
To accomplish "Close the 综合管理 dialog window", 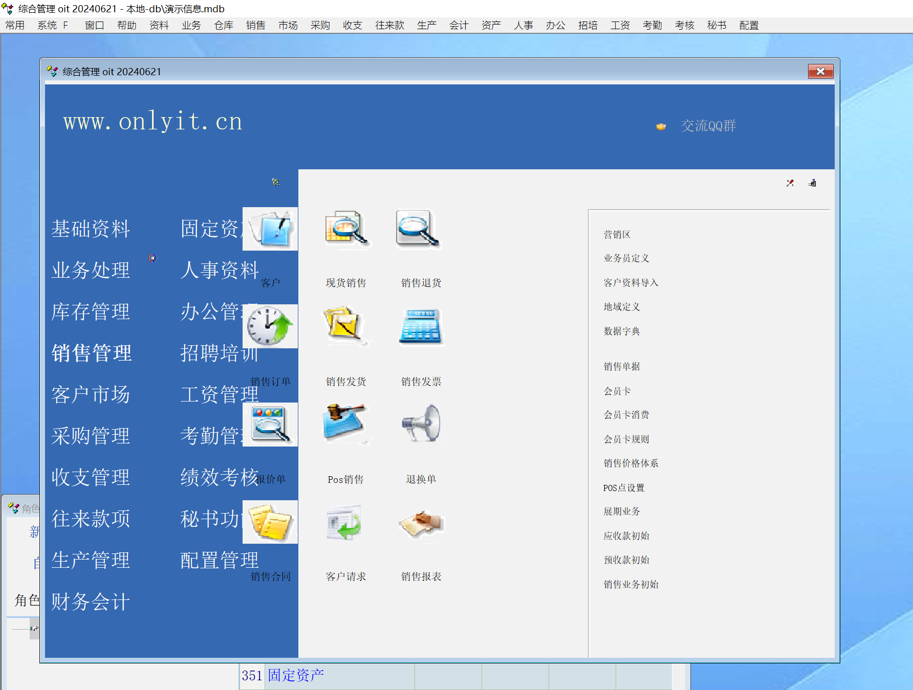I will tap(820, 72).
